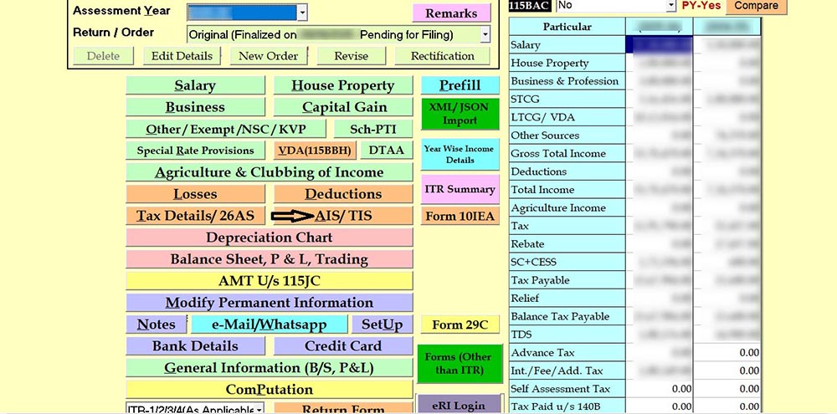Viewport: 837px width, 414px height.
Task: Click Modify Permanent Information
Action: (270, 303)
